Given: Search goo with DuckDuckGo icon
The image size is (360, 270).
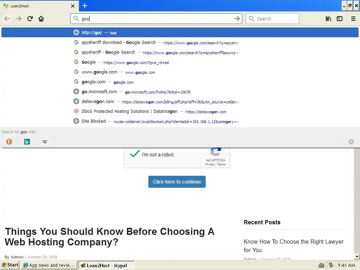Looking at the screenshot, I should (9, 142).
